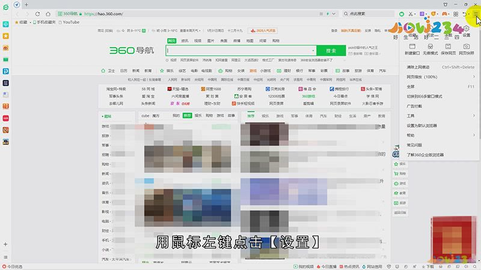The width and height of the screenshot is (481, 270).
Task: Open 设置 gear icon in menu
Action: point(467,31)
